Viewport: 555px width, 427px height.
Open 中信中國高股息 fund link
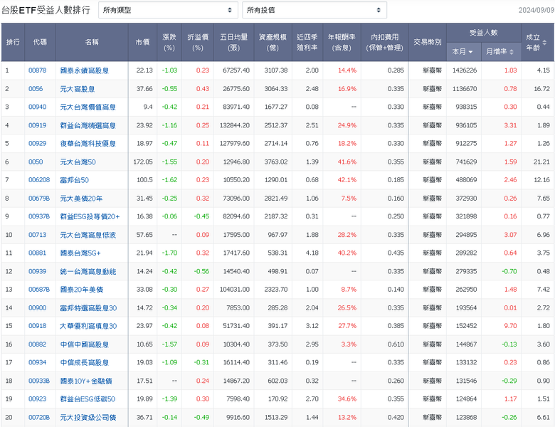(84, 344)
